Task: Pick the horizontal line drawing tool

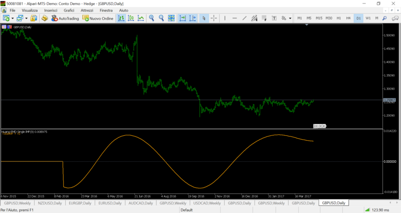Action: pyautogui.click(x=235, y=18)
